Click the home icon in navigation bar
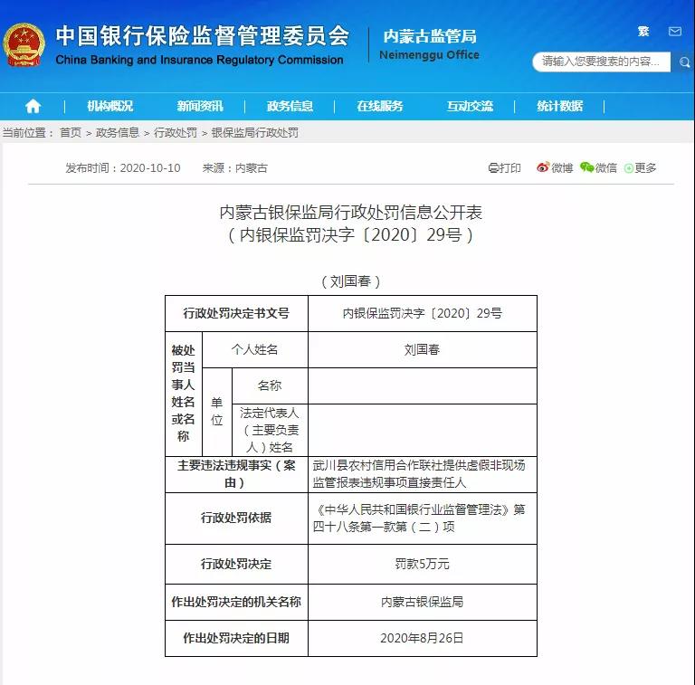Screen dimensions: 695x685 click(33, 106)
